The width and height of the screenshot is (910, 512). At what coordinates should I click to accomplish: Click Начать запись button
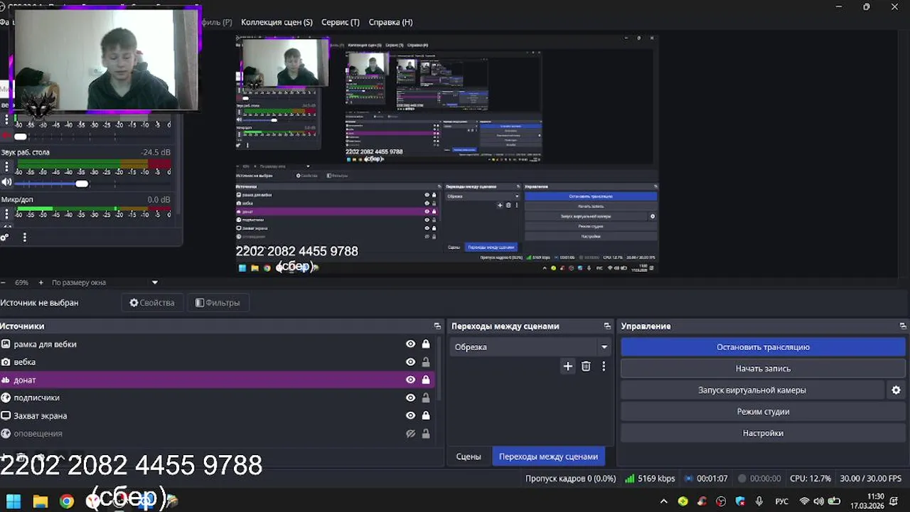pyautogui.click(x=763, y=368)
